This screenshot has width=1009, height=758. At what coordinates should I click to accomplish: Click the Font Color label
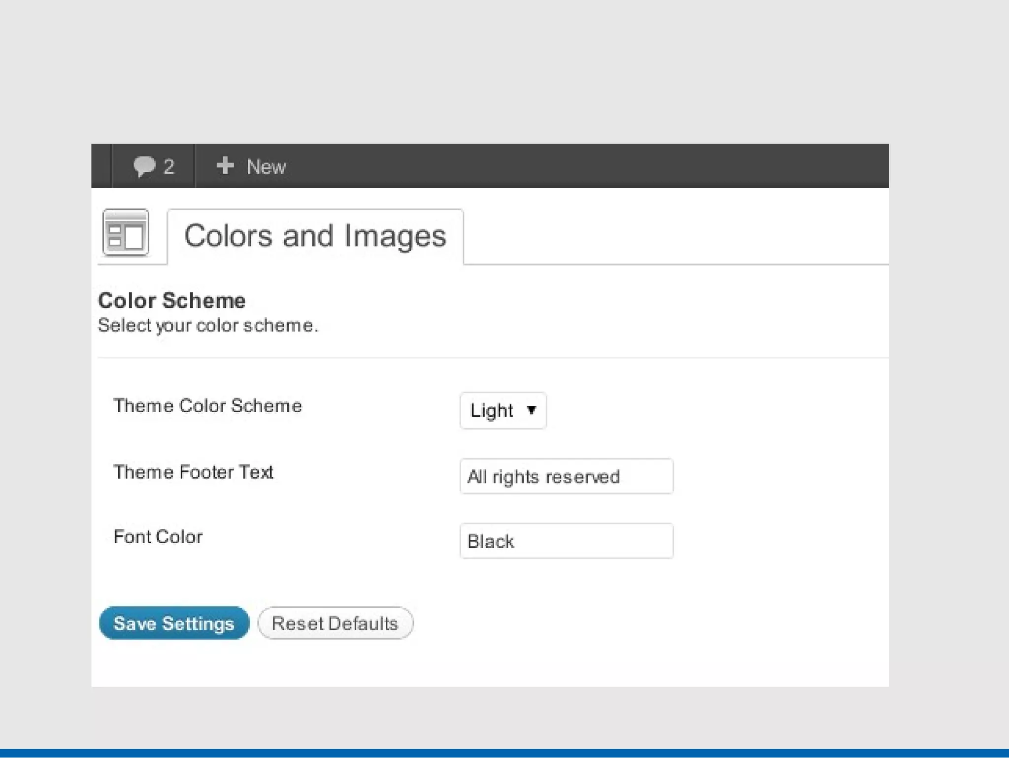tap(158, 537)
